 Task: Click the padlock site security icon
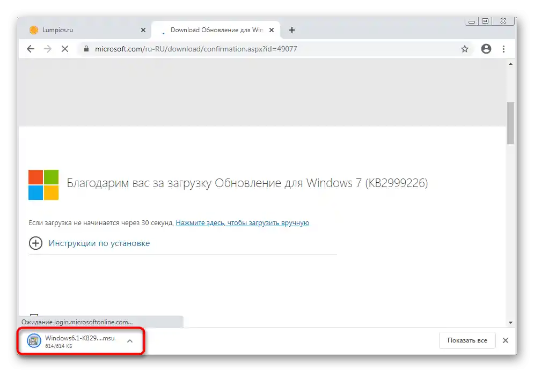coord(86,49)
